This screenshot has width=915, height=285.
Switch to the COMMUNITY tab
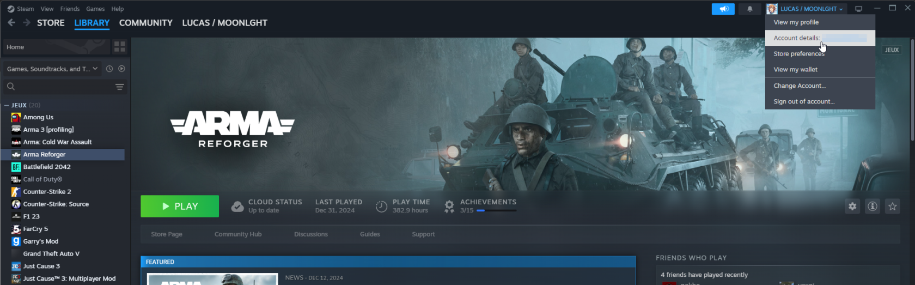tap(146, 23)
